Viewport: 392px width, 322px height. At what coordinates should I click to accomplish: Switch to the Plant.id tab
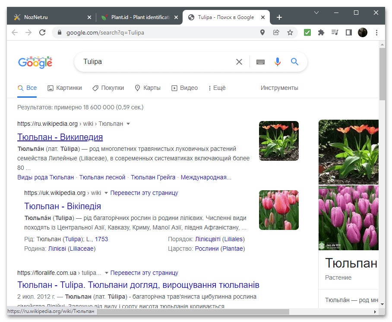140,17
